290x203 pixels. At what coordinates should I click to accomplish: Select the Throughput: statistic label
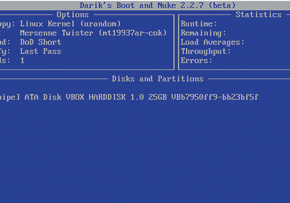pyautogui.click(x=206, y=52)
